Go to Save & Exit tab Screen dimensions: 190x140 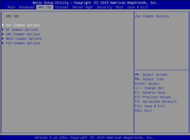[138, 7]
